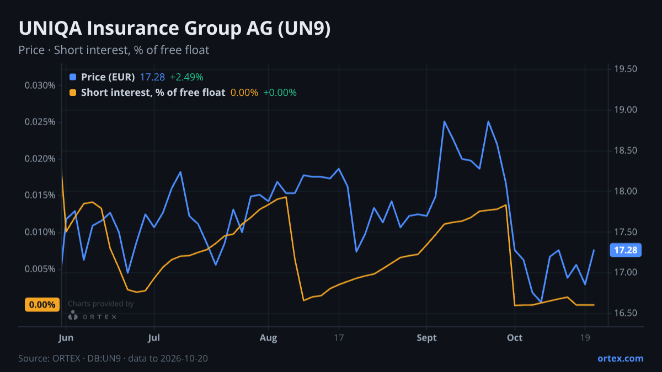The image size is (662, 372).
Task: Select the Price (EUR) legend label
Action: click(x=108, y=77)
